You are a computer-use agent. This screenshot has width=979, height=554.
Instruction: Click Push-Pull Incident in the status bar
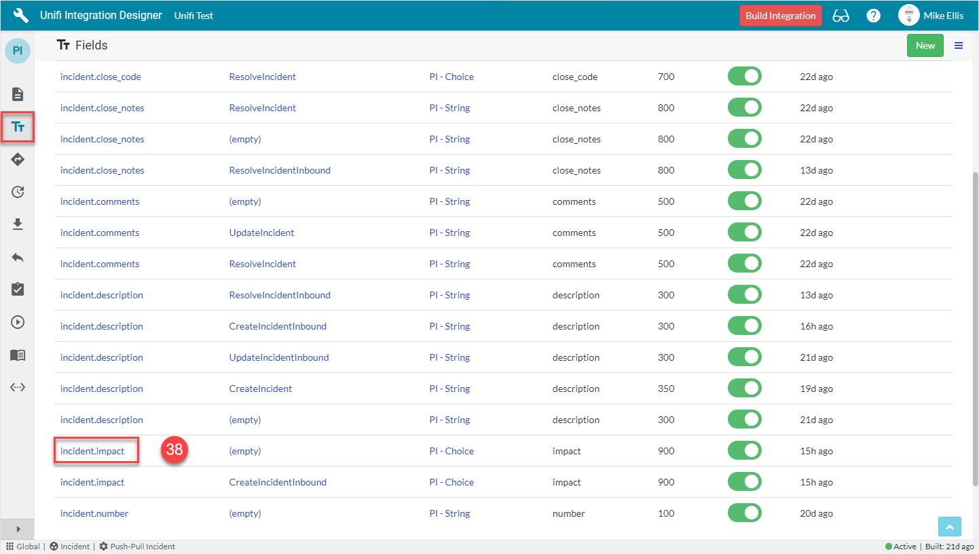coord(137,547)
